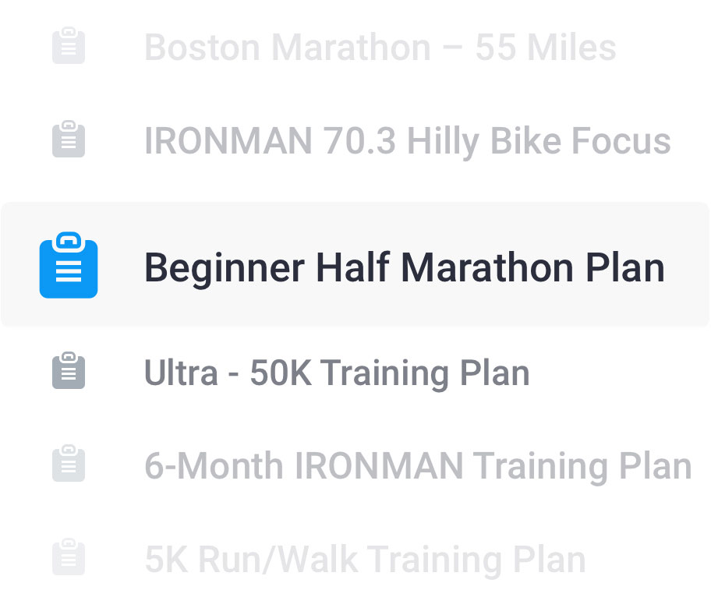
Task: Click "Marathon Plan" in the highlighted entry
Action: [x=533, y=267]
